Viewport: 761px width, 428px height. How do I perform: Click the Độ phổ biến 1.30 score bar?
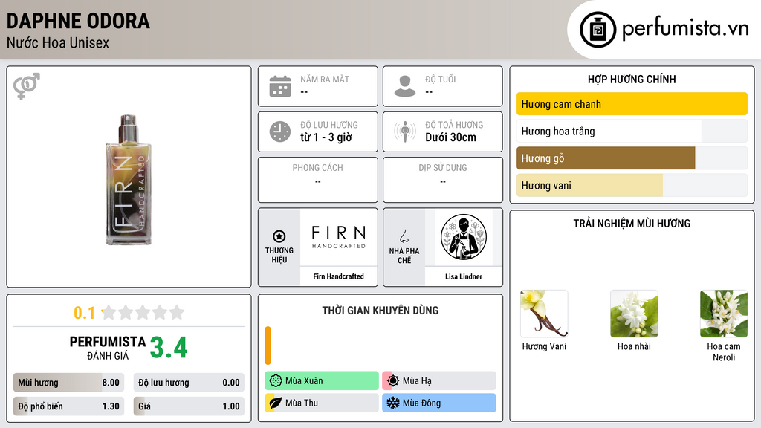coord(69,406)
